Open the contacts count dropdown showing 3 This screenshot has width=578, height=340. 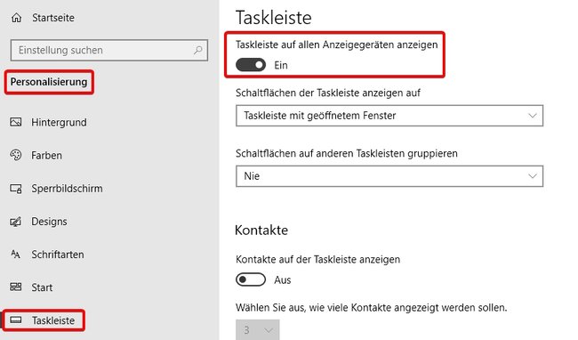tap(257, 329)
